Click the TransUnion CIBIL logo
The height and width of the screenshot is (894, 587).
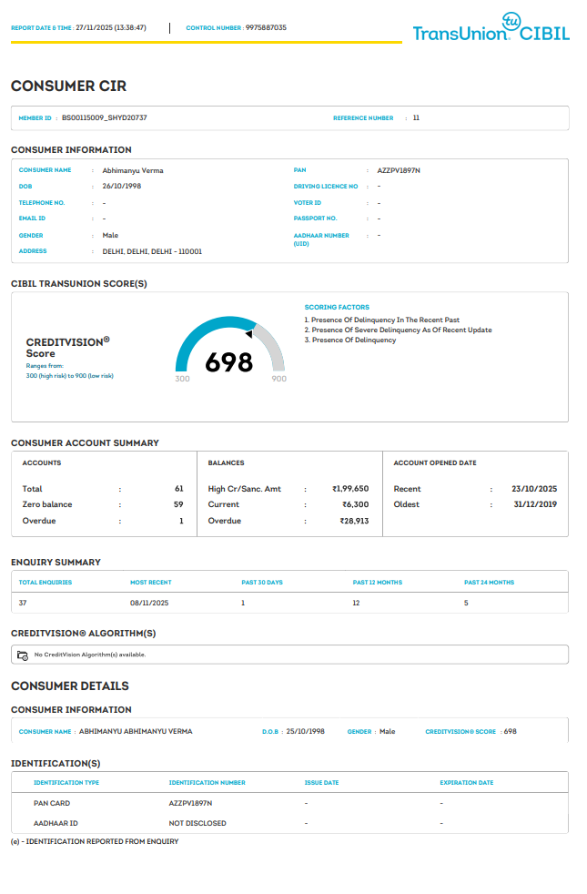point(490,34)
